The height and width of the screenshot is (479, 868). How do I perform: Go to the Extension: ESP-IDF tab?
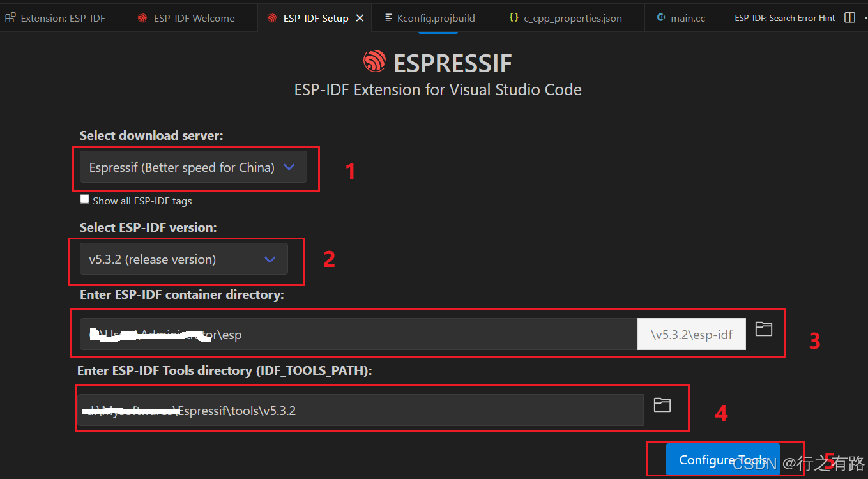click(61, 18)
